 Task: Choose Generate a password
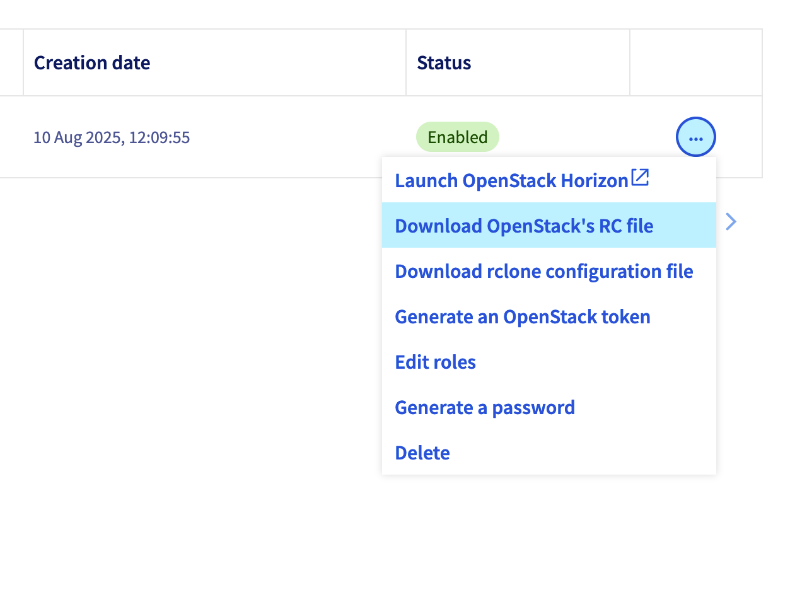[x=549, y=407]
